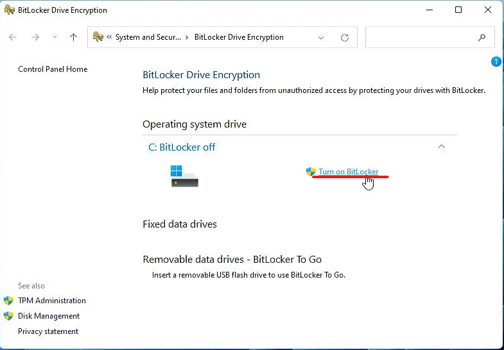Click the shield icon beside Turn on BitLocker
Screen dimensions: 504x350
click(x=311, y=172)
